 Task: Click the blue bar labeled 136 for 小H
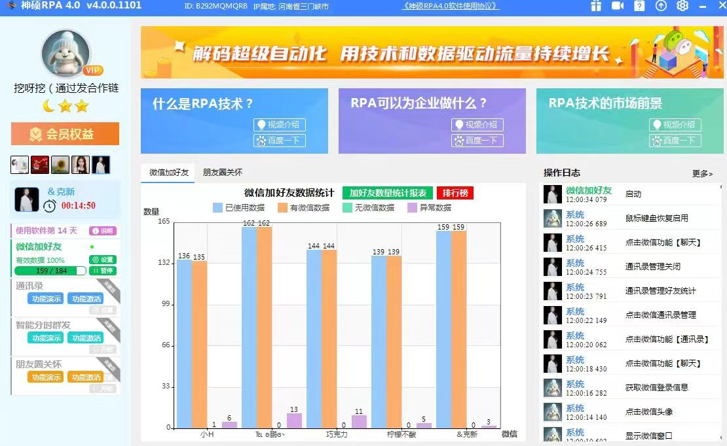(x=184, y=343)
